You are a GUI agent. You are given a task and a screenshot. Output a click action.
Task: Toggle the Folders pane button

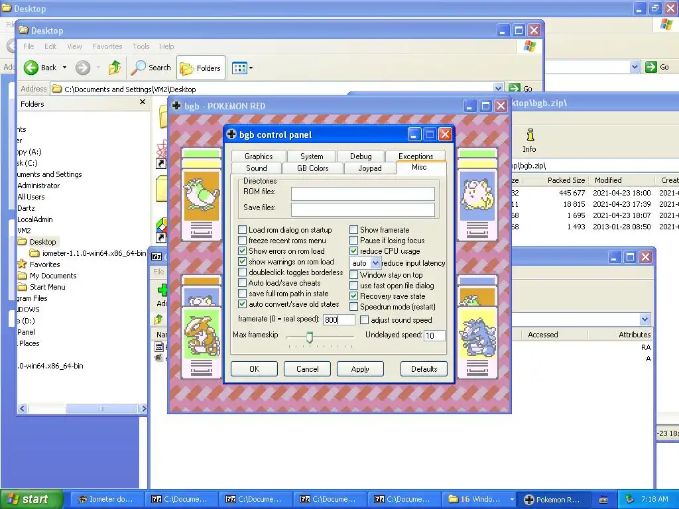pyautogui.click(x=200, y=68)
